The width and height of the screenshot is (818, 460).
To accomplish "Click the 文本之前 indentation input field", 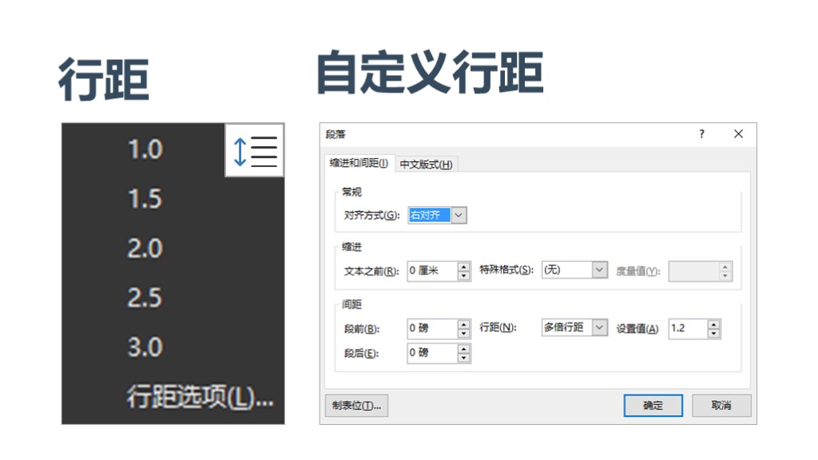I will coord(431,271).
